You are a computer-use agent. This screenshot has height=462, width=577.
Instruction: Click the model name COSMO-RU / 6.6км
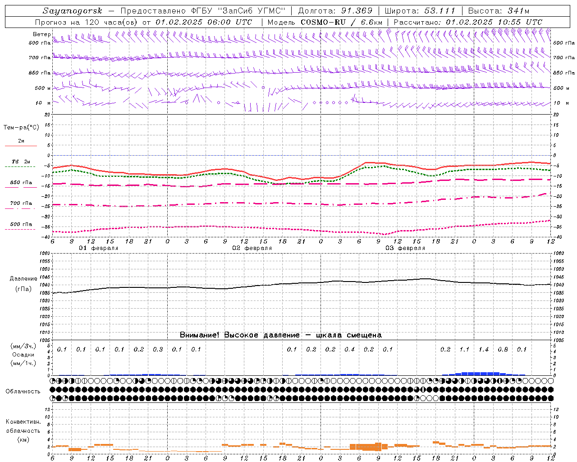click(x=341, y=22)
